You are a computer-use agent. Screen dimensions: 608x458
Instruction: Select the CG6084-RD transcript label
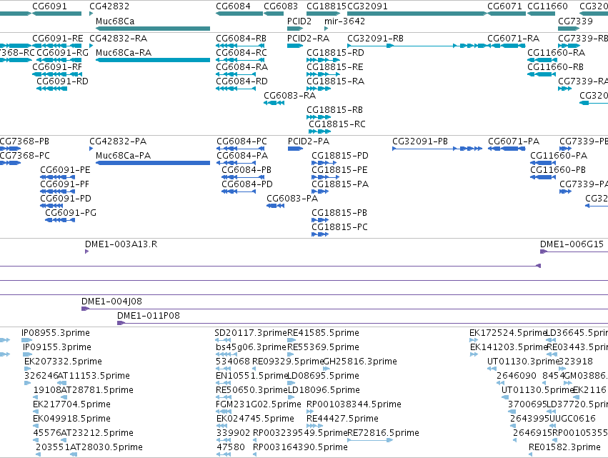click(241, 81)
